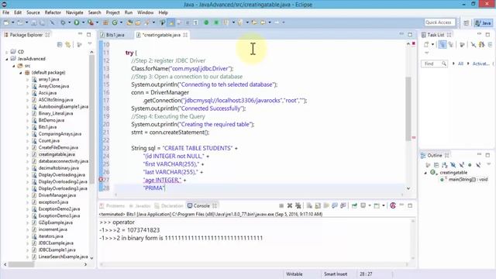The height and width of the screenshot is (279, 496).
Task: Toggle Sort alphabetically in Outline
Action: [445, 165]
